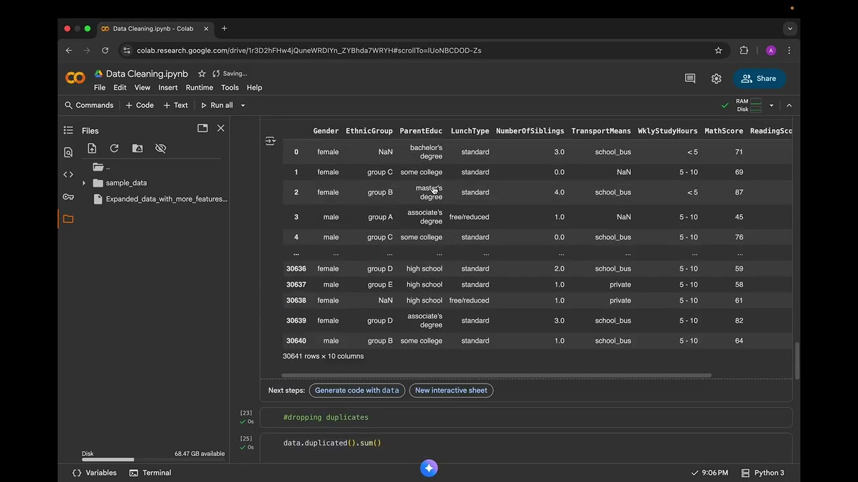This screenshot has width=858, height=482.
Task: Click Generate code with data
Action: pyautogui.click(x=357, y=390)
